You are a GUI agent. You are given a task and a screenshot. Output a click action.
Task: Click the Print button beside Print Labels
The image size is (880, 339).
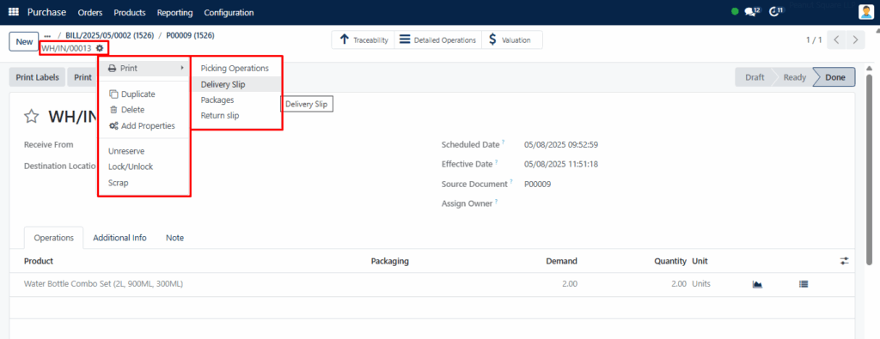click(x=82, y=77)
